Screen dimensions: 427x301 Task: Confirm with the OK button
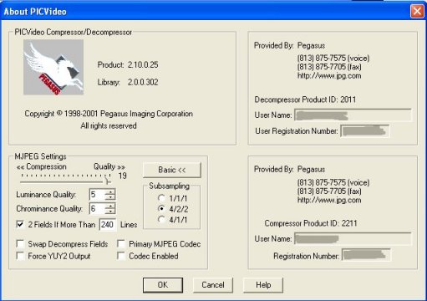coord(163,285)
